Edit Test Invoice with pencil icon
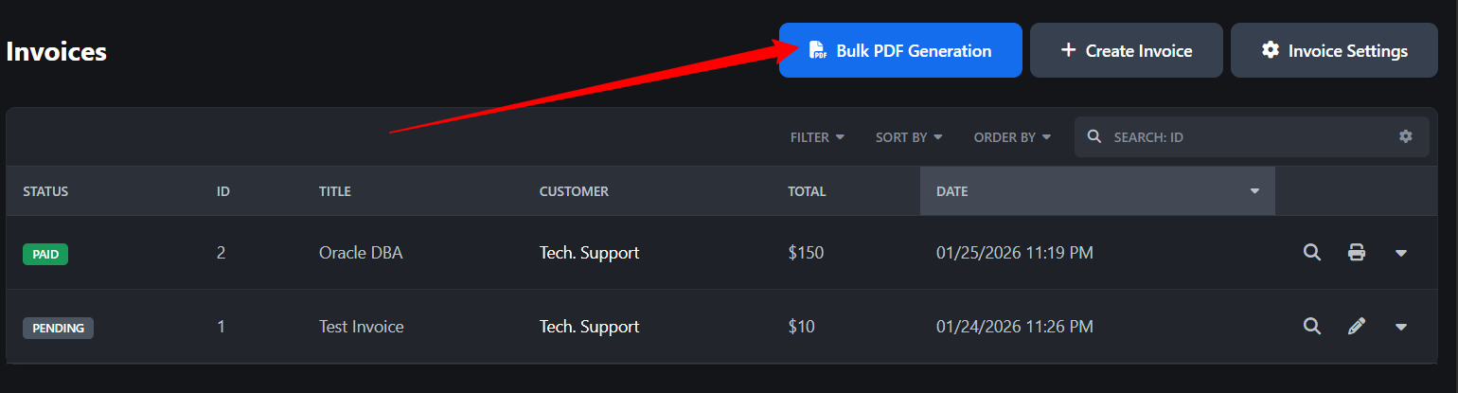The height and width of the screenshot is (393, 1458). [1357, 327]
